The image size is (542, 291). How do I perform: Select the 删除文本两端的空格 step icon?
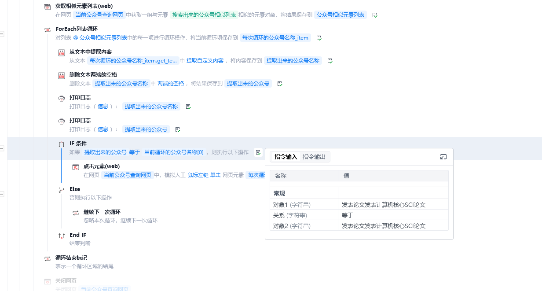click(62, 75)
